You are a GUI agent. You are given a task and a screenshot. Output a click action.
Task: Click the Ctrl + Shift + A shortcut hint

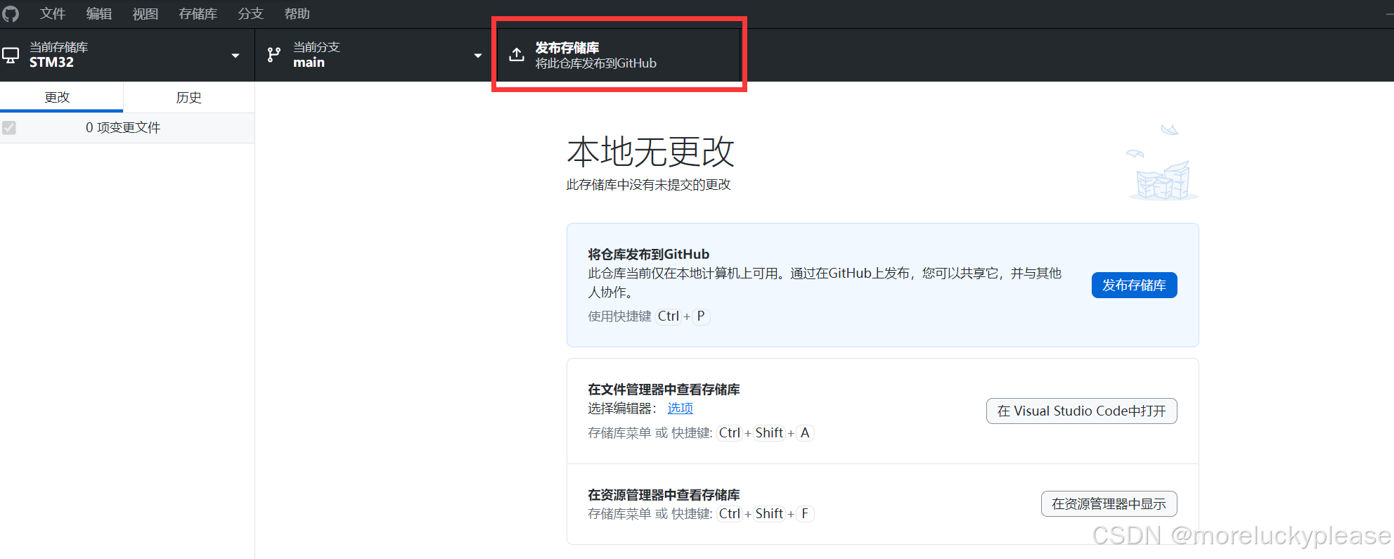(x=766, y=432)
